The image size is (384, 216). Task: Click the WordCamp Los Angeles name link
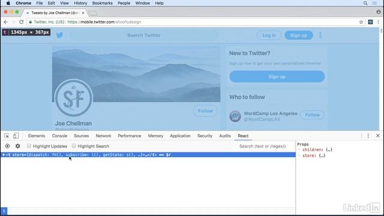pos(271,113)
